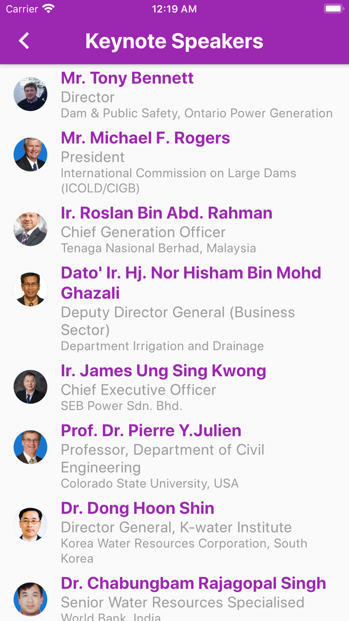Tap Ir. James Ung Sing Kwong's avatar
The height and width of the screenshot is (621, 349).
(30, 387)
